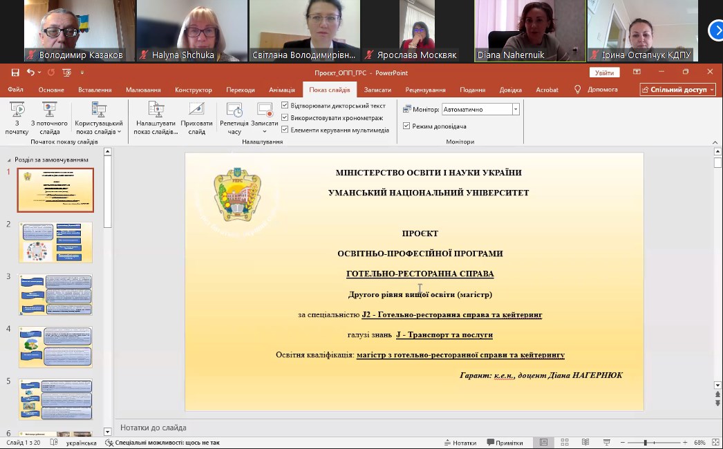Switch to the Рецензування ribbon tab
The width and height of the screenshot is (723, 449).
coord(425,88)
